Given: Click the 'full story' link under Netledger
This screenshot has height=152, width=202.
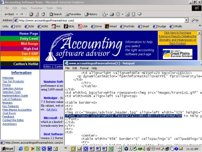Looking at the screenshot, I should click(52, 110).
